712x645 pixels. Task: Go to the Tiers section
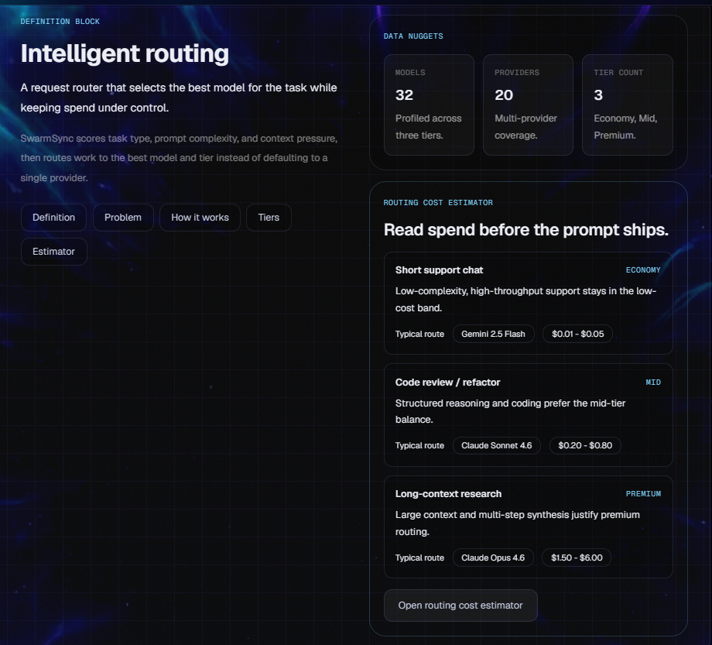(x=269, y=218)
